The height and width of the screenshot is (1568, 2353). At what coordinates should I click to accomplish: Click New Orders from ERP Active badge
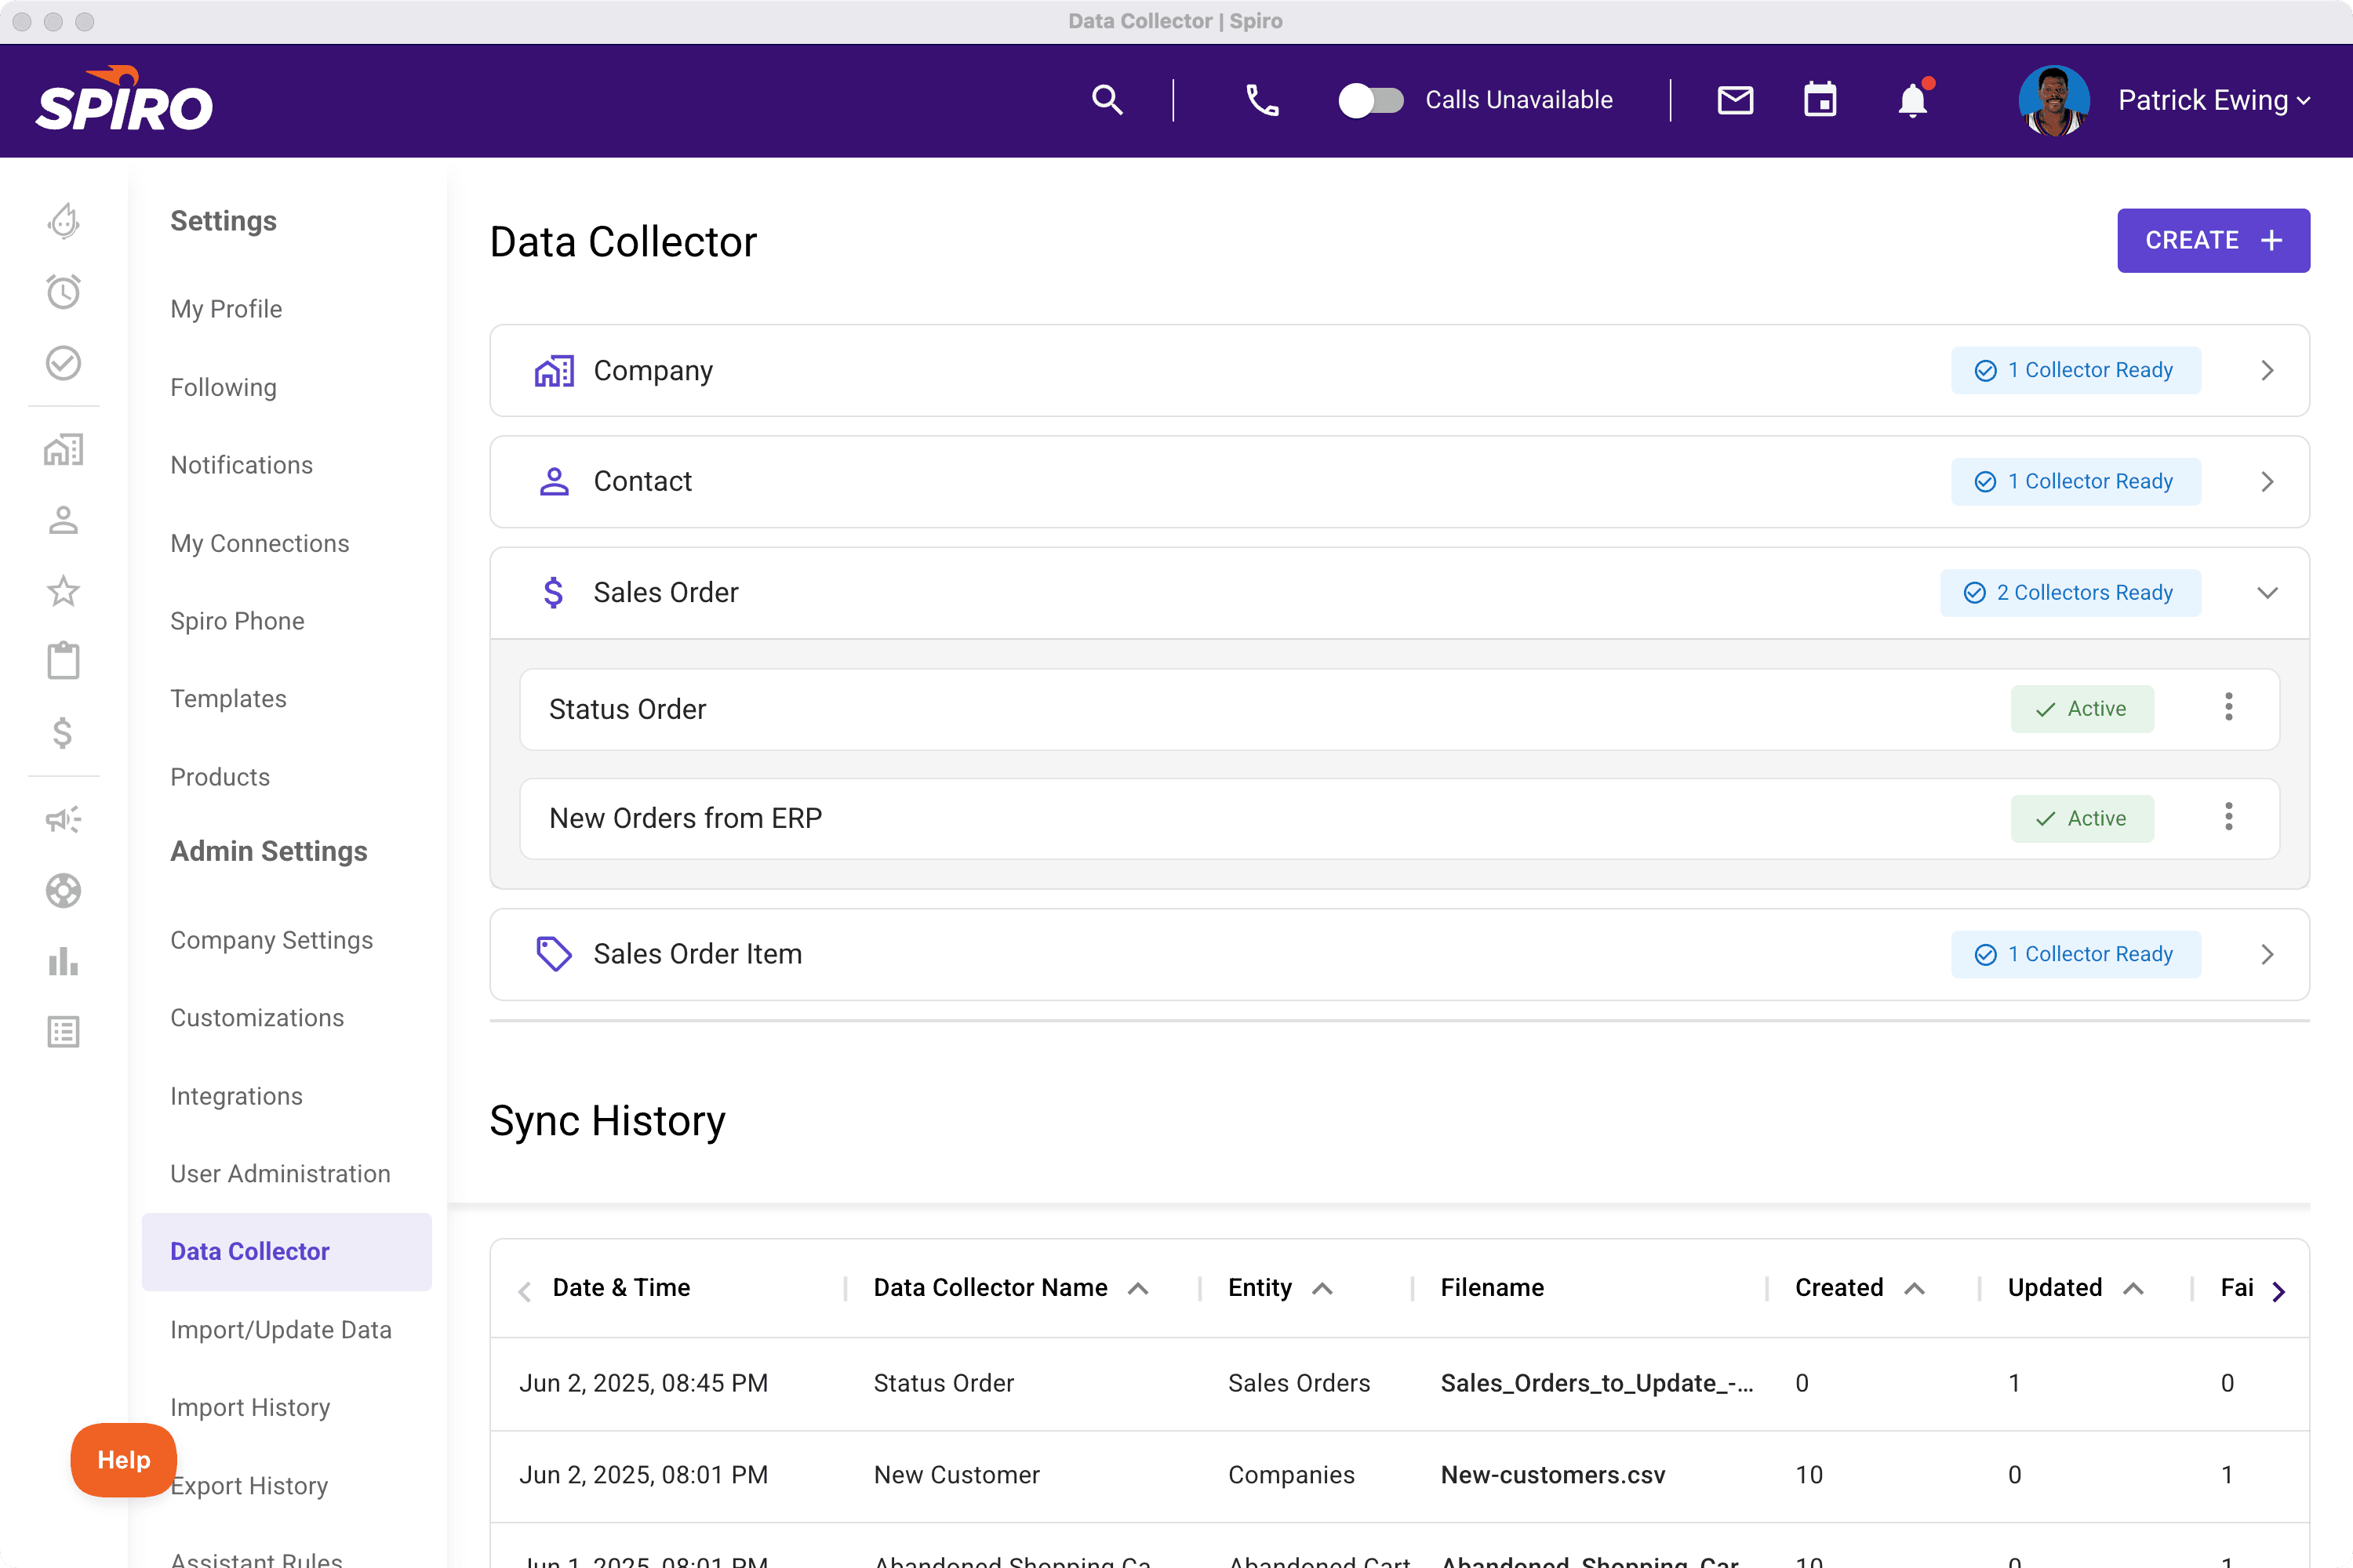(2082, 819)
